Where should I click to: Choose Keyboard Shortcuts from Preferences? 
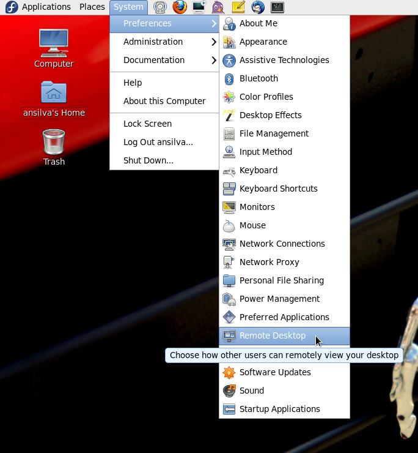[x=278, y=189]
